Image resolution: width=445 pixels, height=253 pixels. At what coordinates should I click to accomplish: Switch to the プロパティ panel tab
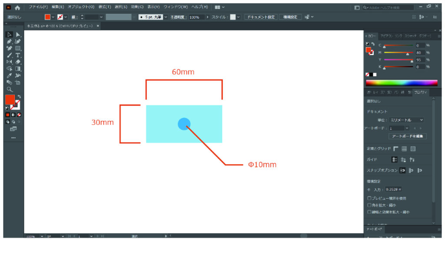pyautogui.click(x=420, y=92)
